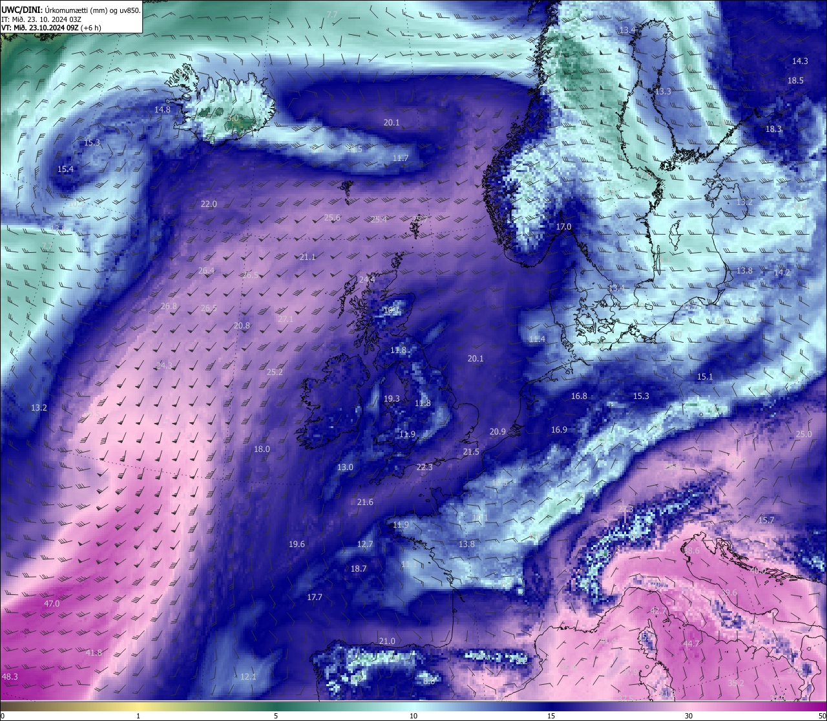The height and width of the screenshot is (721, 827).
Task: Click the 47.0 value on the map
Action: [x=52, y=603]
